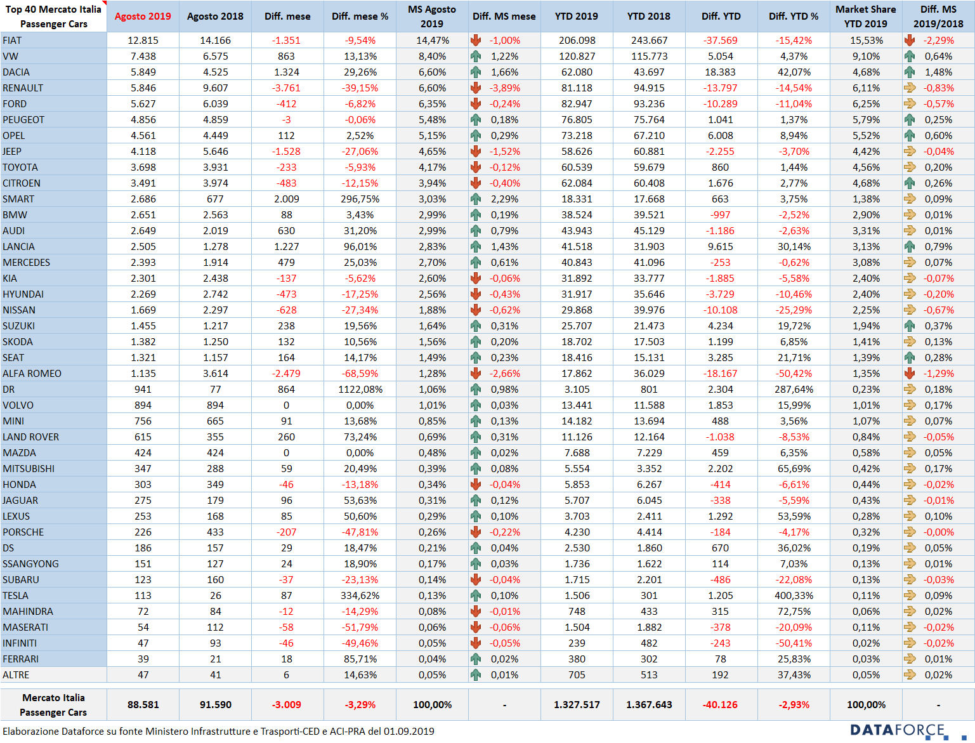Click the red down arrow in FIAT's Diff. MS mese cell
The image size is (975, 743).
(476, 40)
